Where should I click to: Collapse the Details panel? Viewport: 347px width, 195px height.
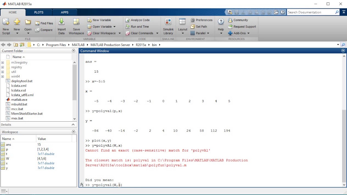coord(73,125)
